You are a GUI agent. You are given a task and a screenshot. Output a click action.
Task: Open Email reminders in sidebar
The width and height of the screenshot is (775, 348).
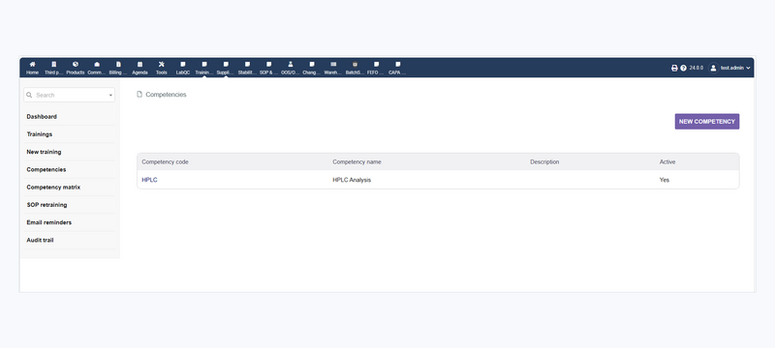tap(49, 222)
